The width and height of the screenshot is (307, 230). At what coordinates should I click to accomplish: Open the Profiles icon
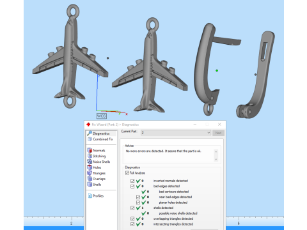[x=90, y=195]
